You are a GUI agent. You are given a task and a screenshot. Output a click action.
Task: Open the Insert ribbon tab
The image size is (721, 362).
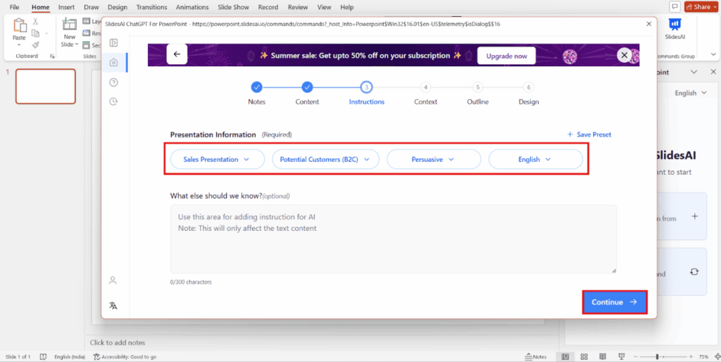click(66, 7)
